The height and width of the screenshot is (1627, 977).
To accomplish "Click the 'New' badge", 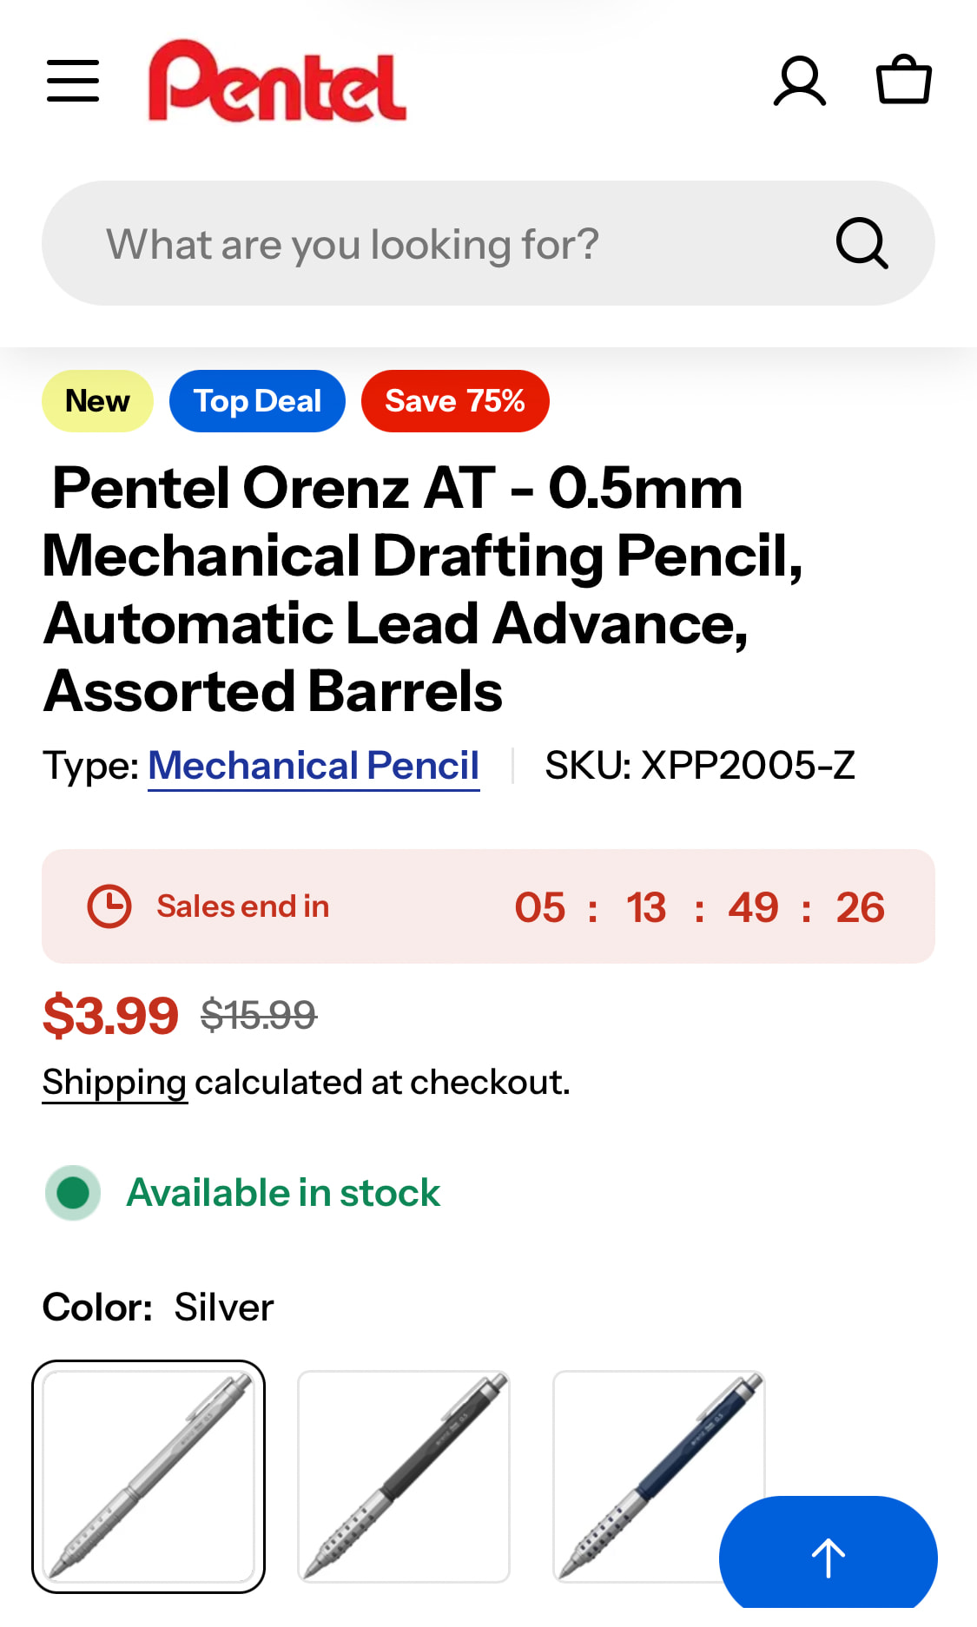I will tap(97, 401).
